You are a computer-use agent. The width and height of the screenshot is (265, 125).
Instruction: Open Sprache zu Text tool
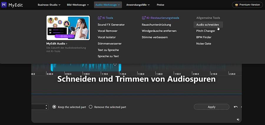(108, 56)
